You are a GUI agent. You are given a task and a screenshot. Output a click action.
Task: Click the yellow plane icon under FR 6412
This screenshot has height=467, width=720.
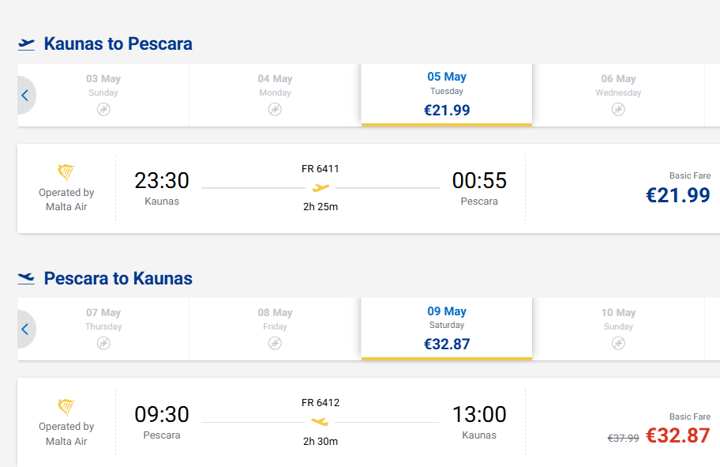pos(320,422)
